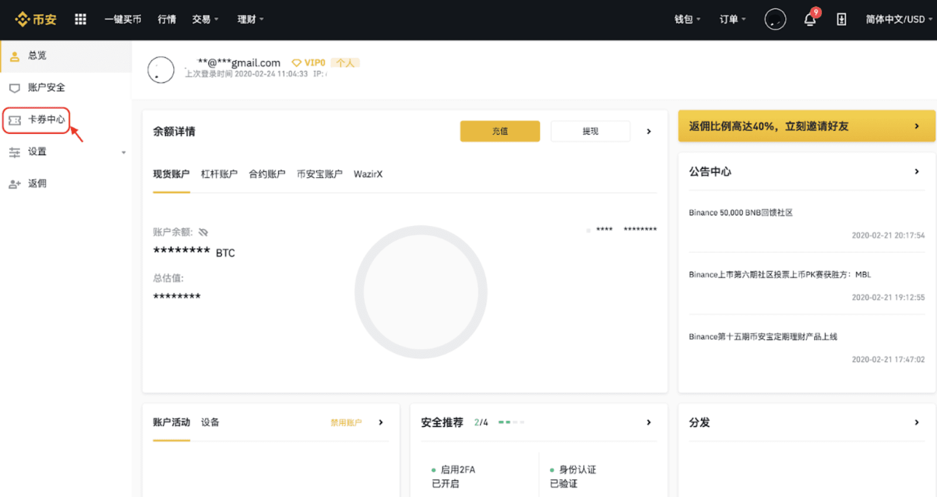Screen dimensions: 937x497
Task: Click the voucher card center ticket icon
Action: click(15, 120)
